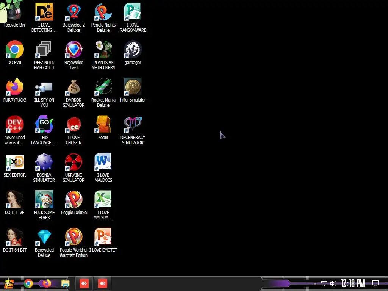Select the Bejeweled Twist shortcut
Viewport: 388px width, 291px height.
tap(74, 49)
